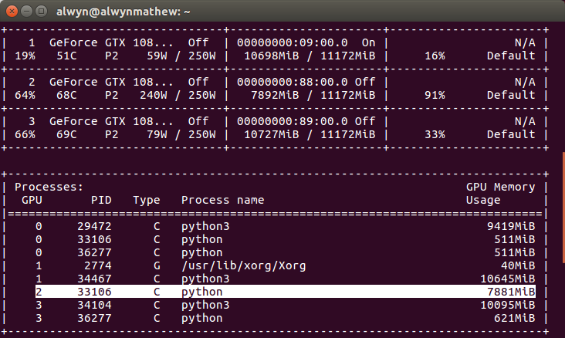Select the highlighted GPU 2 python row
Image resolution: width=565 pixels, height=338 pixels.
tap(285, 292)
